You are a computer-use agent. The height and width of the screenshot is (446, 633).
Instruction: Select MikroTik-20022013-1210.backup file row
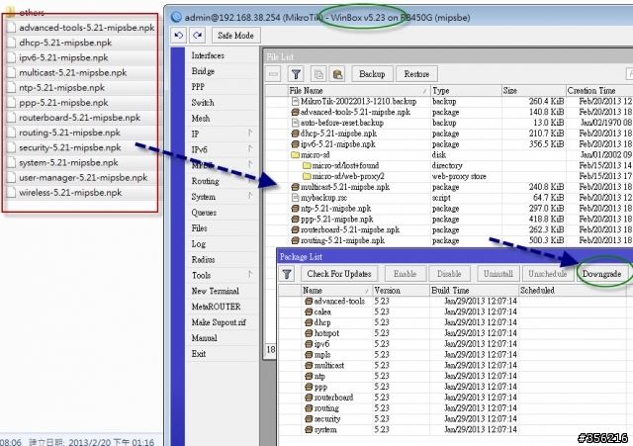pyautogui.click(x=449, y=101)
